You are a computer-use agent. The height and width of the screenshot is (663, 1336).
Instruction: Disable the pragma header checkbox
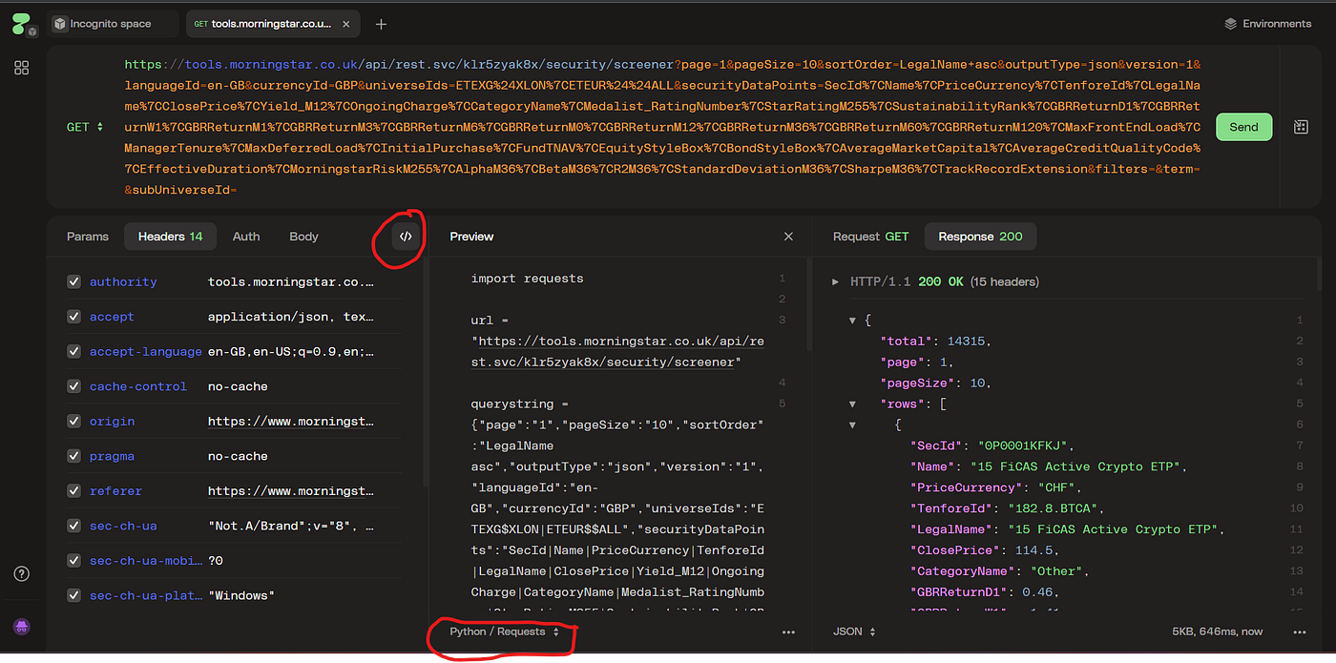[x=73, y=456]
